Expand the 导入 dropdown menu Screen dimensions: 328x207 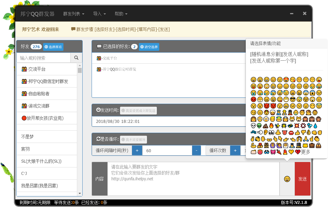(x=99, y=14)
